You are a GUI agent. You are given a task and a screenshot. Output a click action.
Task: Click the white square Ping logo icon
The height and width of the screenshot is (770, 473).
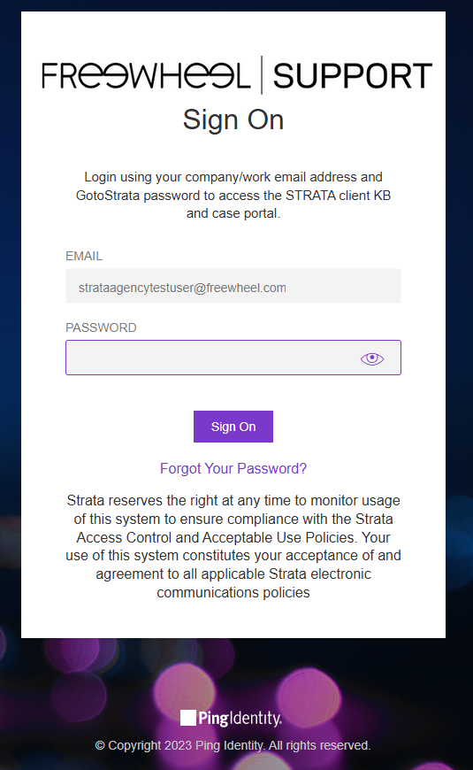click(188, 718)
